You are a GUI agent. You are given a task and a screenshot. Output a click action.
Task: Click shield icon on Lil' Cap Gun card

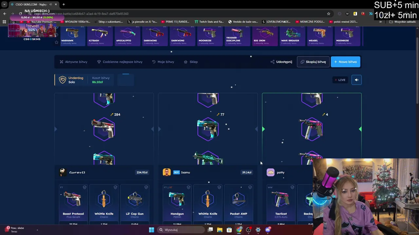pos(146,187)
